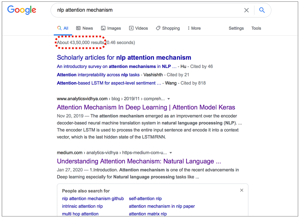Search for attention mechanism in nlp paper

(162, 206)
